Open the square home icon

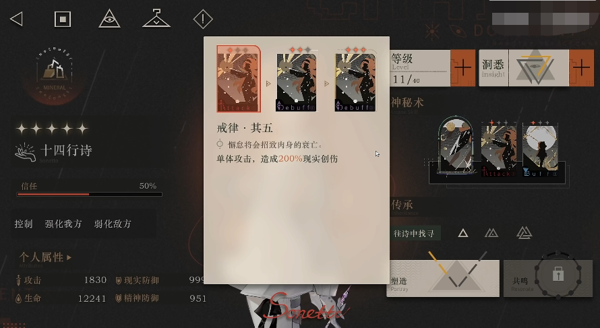click(x=63, y=19)
